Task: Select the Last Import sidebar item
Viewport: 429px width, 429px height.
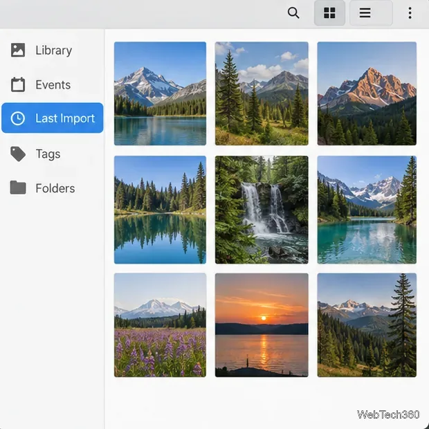Action: [x=53, y=118]
